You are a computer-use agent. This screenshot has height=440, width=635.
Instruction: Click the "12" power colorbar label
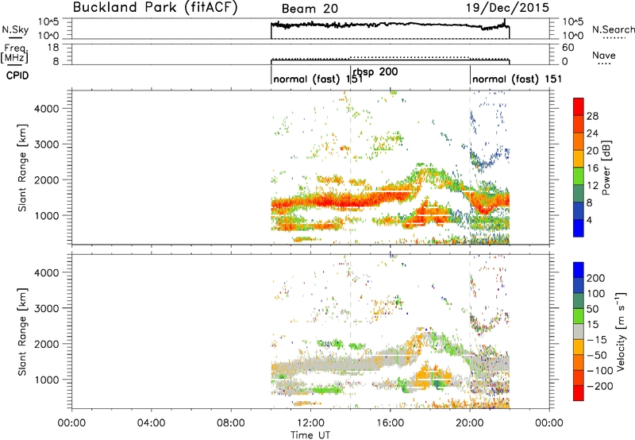point(592,186)
